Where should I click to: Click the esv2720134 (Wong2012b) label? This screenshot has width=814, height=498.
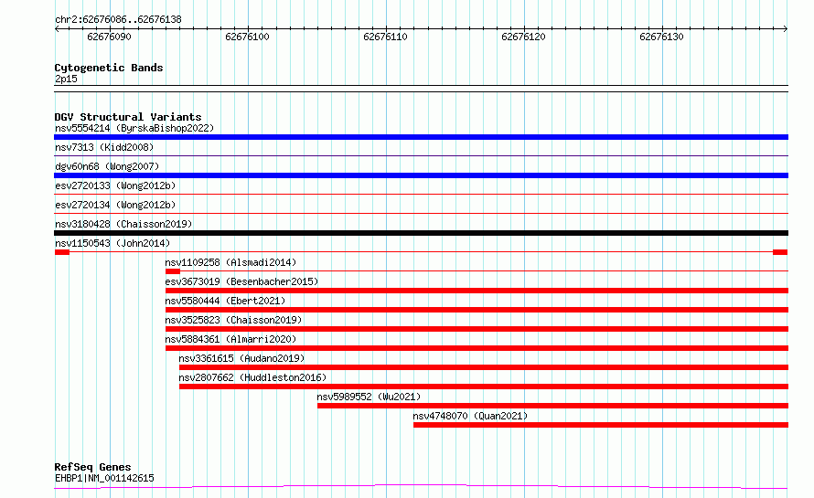click(x=115, y=205)
